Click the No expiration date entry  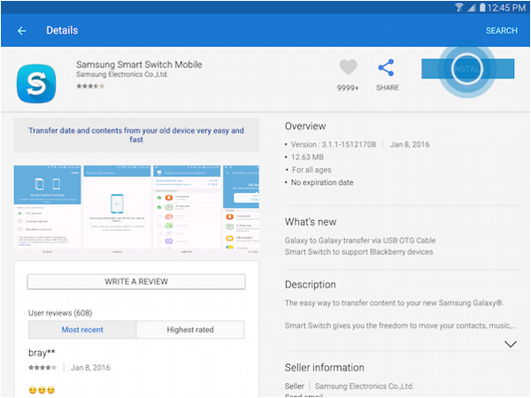(322, 182)
